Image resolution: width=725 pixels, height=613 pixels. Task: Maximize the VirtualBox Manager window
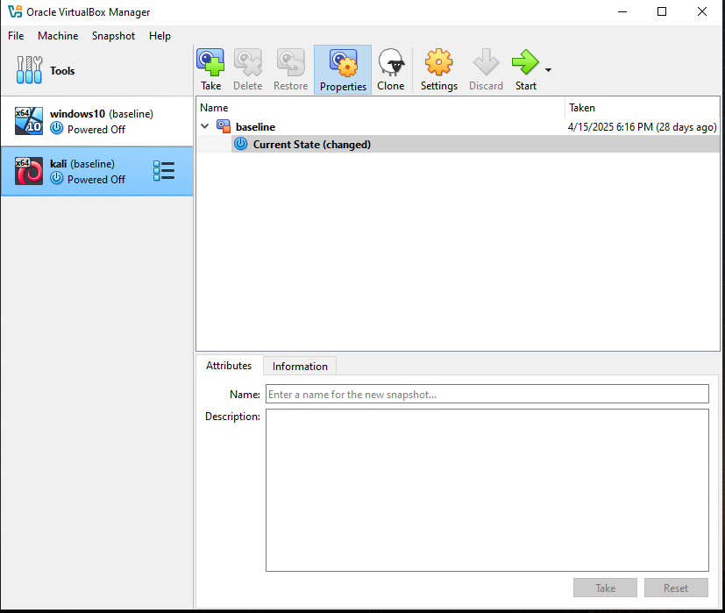pyautogui.click(x=662, y=11)
